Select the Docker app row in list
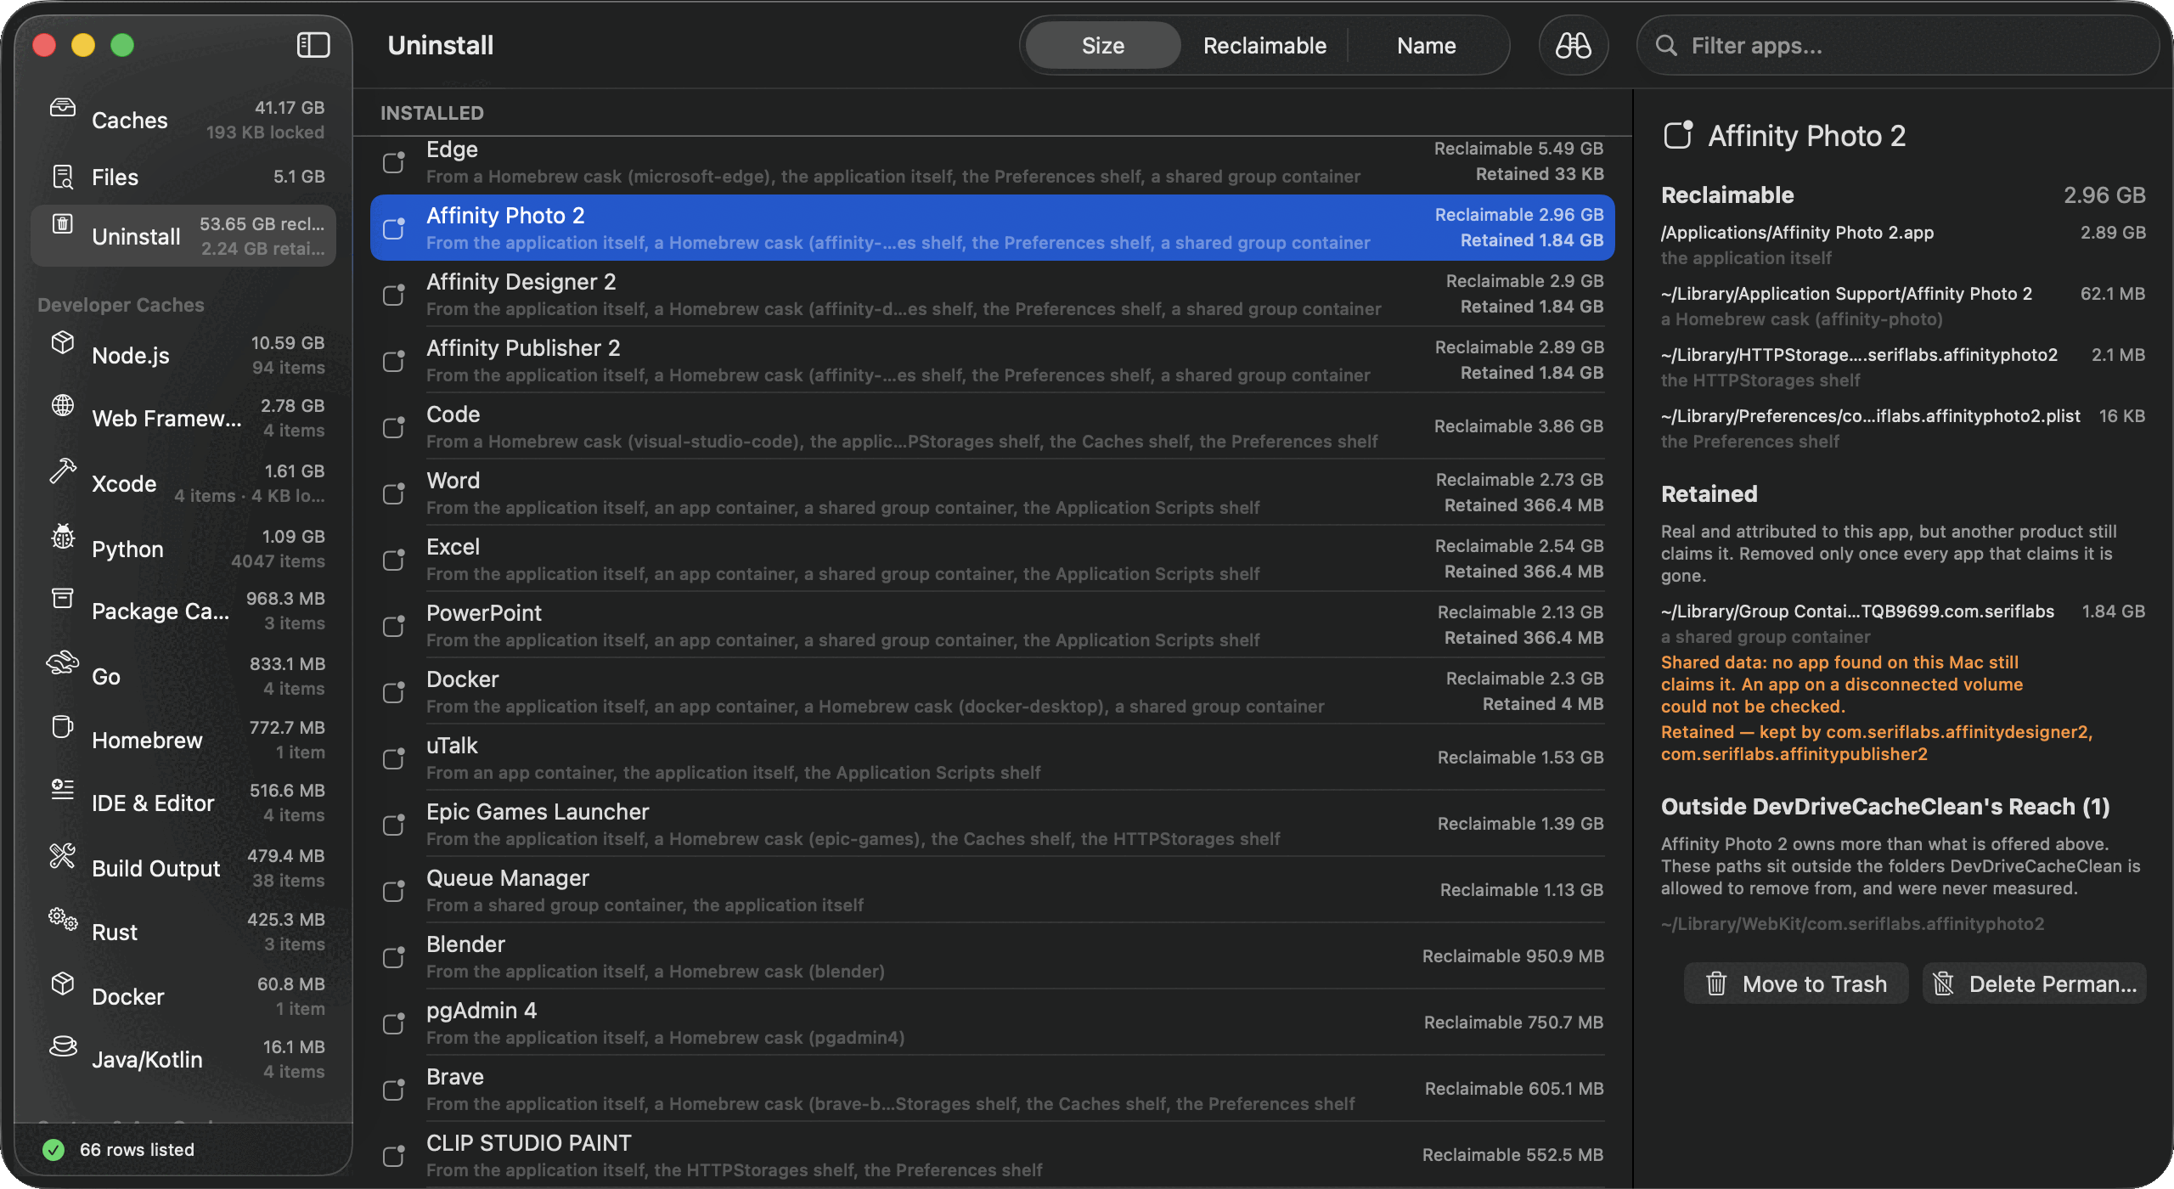Viewport: 2174px width, 1189px height. [993, 691]
